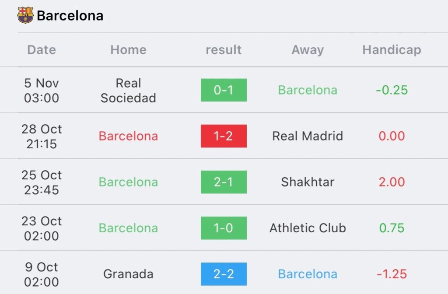The width and height of the screenshot is (448, 294).
Task: Click the Barcelona club crest icon
Action: tap(25, 15)
